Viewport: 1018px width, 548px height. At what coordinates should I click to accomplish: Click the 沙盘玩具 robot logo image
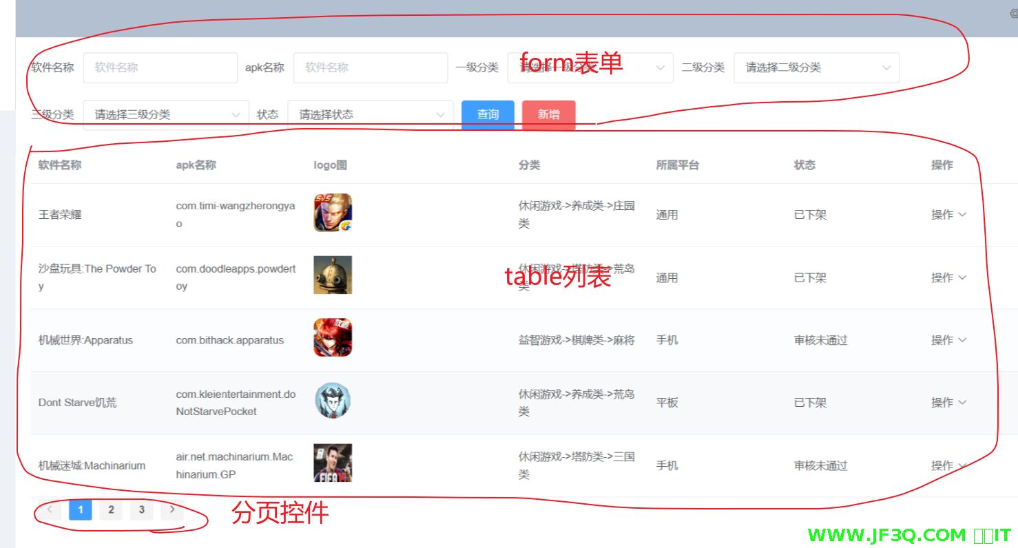[333, 275]
